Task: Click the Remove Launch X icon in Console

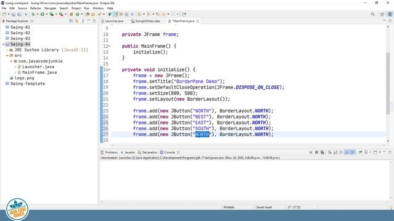Action: (316, 152)
